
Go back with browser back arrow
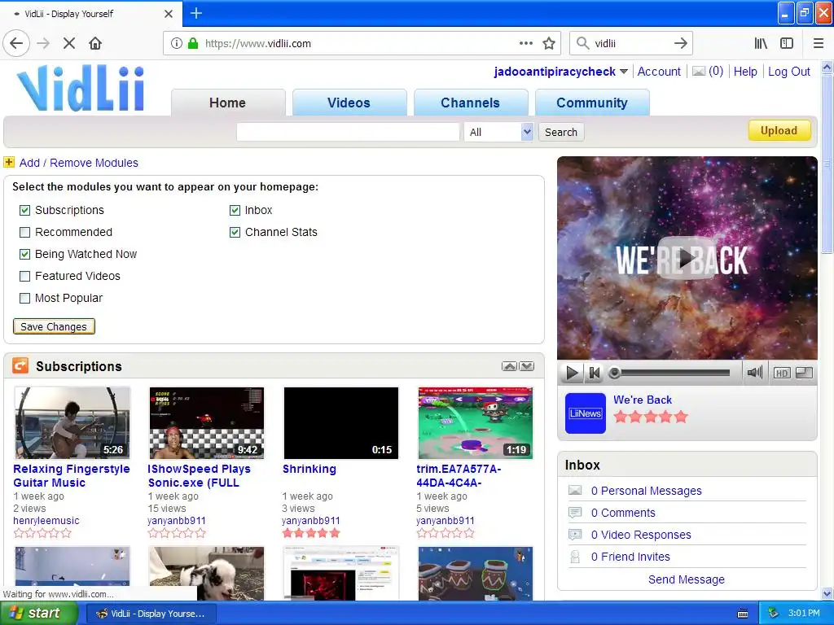16,43
